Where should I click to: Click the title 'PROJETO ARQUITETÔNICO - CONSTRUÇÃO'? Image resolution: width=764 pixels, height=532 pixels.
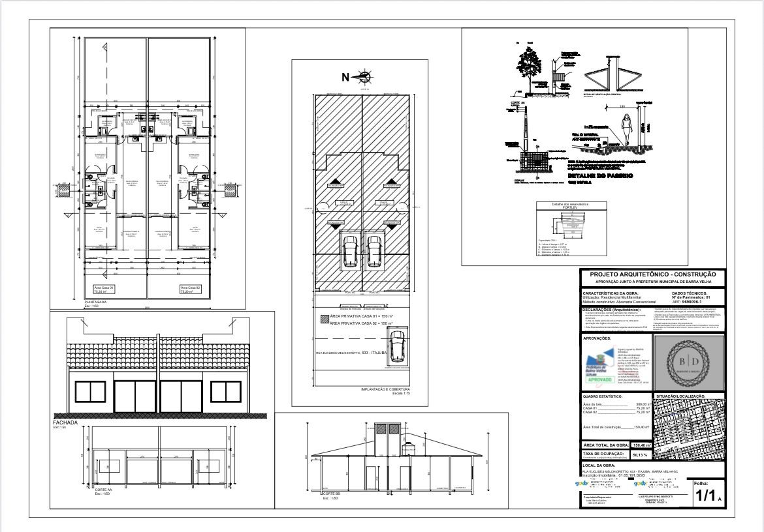tap(653, 274)
